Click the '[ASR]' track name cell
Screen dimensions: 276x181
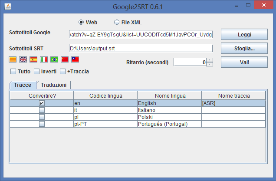[x=233, y=103]
